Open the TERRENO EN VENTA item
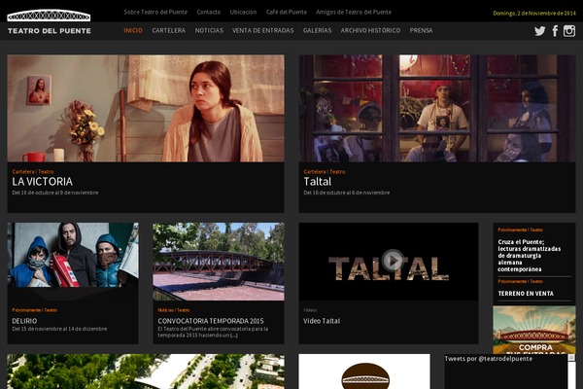Viewport: 583px width, 389px height. (526, 294)
